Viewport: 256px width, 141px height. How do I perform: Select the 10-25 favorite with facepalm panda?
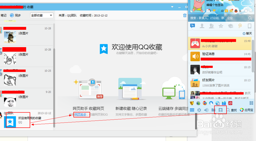[x=26, y=77]
